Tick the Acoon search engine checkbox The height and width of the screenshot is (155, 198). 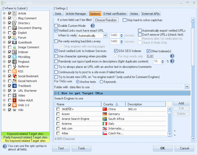click(x=58, y=114)
